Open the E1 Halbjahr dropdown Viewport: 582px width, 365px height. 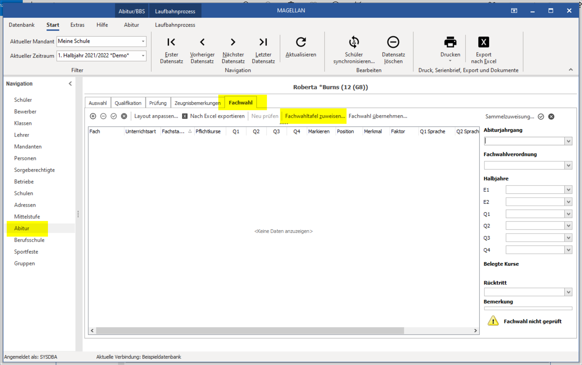click(x=568, y=190)
